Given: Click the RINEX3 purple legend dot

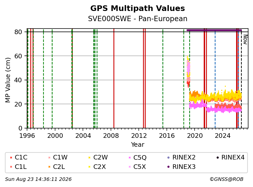Looking at the screenshot, I should pyautogui.click(x=169, y=167).
